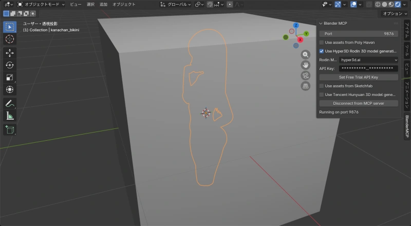Activate the Rotate tool
This screenshot has height=226, width=411.
[10, 65]
